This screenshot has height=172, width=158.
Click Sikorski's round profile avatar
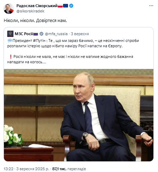point(9,9)
